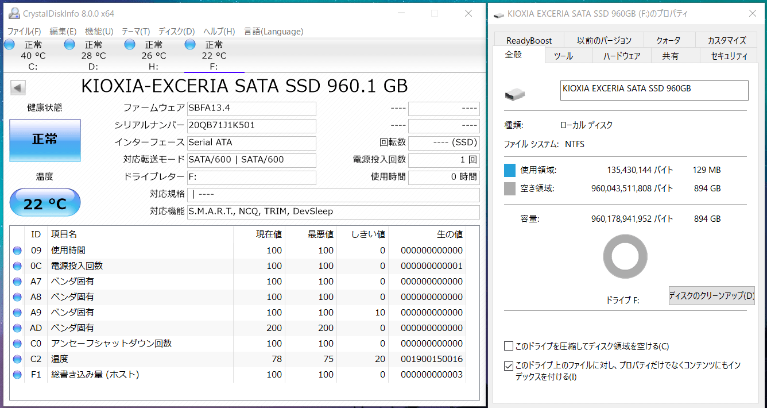Enable compress this drive checkbox
This screenshot has height=408, width=767.
(x=508, y=347)
